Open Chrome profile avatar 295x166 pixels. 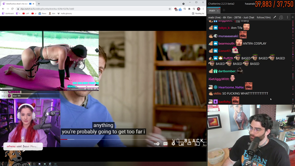point(199,9)
